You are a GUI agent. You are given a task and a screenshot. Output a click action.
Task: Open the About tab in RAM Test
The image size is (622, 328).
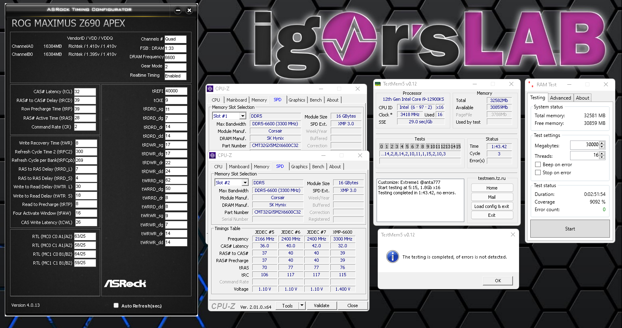coord(583,98)
